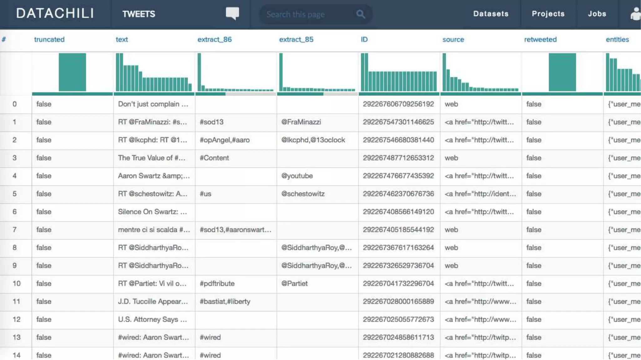Sort by the truncated column header
The height and width of the screenshot is (360, 641).
(x=49, y=39)
